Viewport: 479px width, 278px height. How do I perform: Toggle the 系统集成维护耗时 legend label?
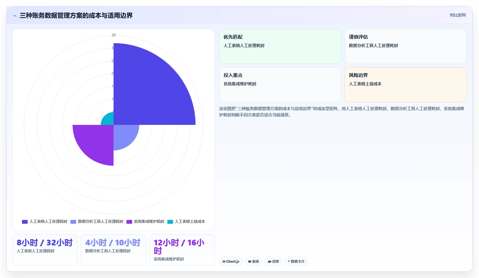point(149,222)
